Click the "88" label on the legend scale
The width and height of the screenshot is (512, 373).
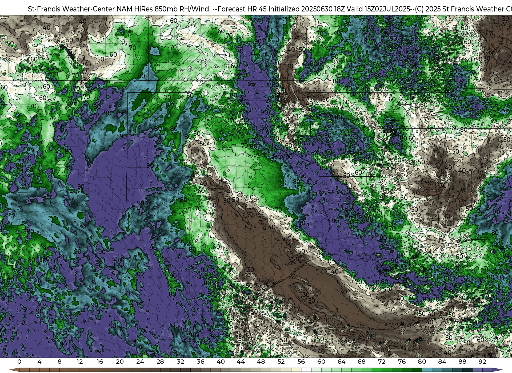[x=462, y=362]
